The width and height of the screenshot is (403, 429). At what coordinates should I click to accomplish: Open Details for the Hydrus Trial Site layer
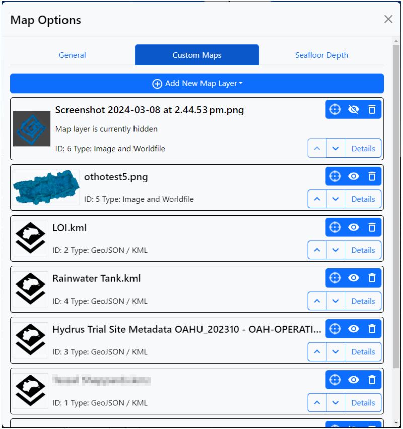363,351
